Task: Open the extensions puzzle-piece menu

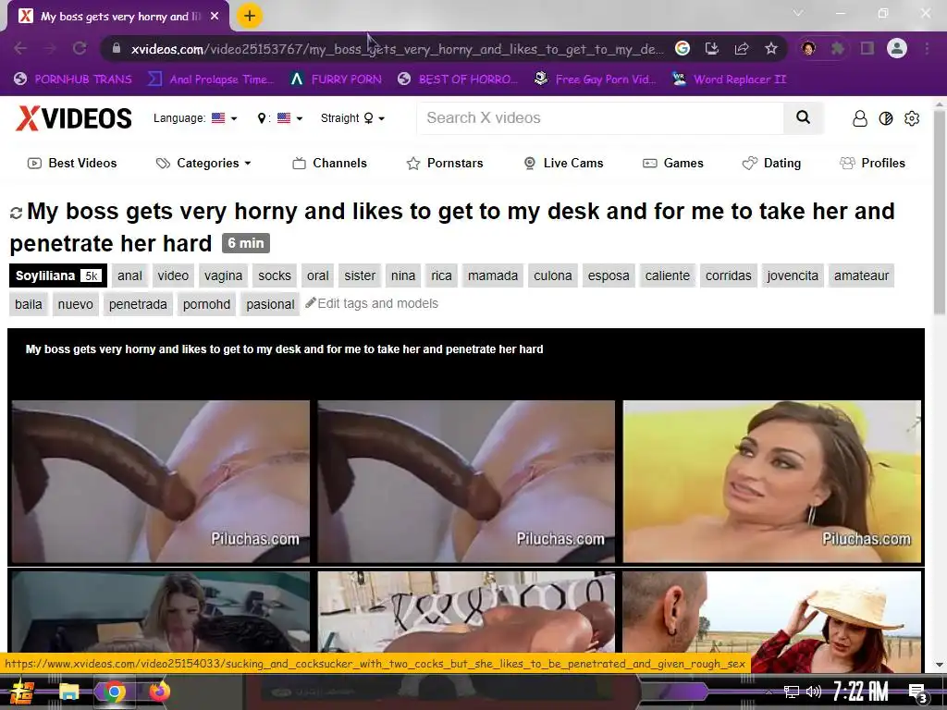Action: click(x=838, y=48)
